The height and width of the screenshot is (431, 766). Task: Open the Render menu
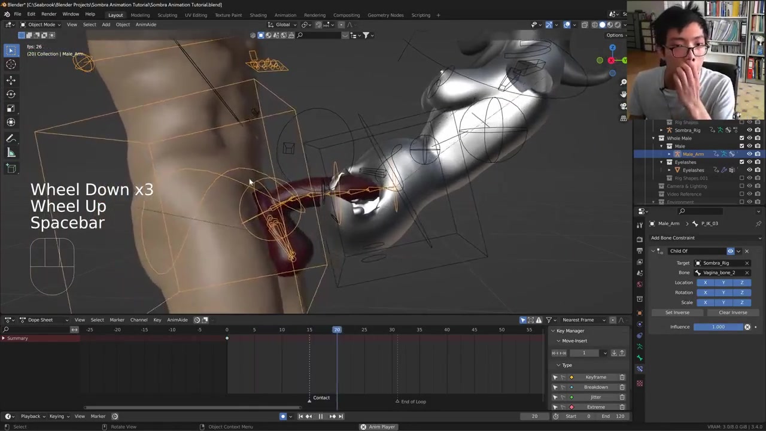point(48,14)
